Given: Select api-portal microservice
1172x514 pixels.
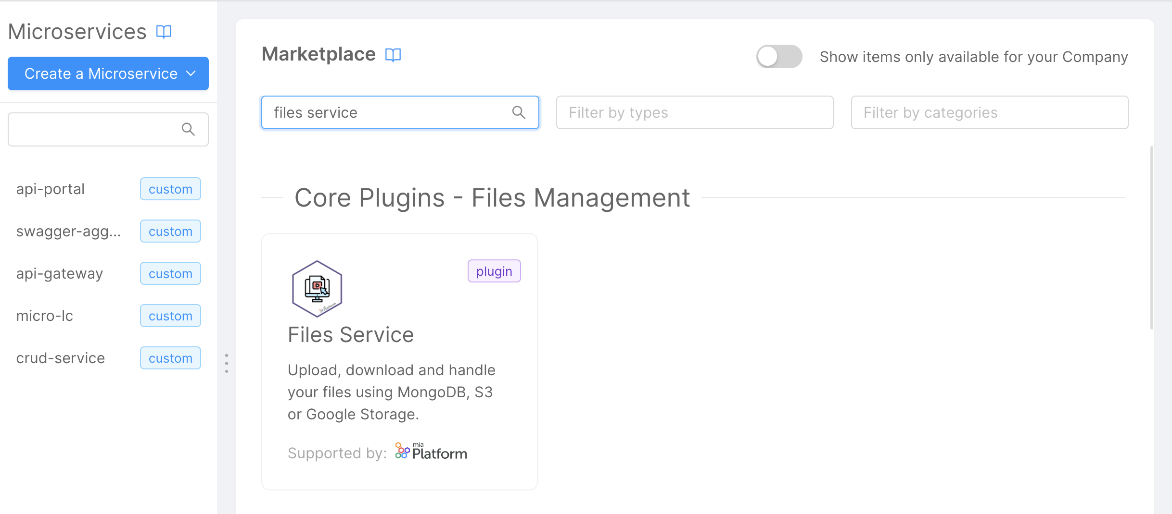Looking at the screenshot, I should (x=51, y=189).
